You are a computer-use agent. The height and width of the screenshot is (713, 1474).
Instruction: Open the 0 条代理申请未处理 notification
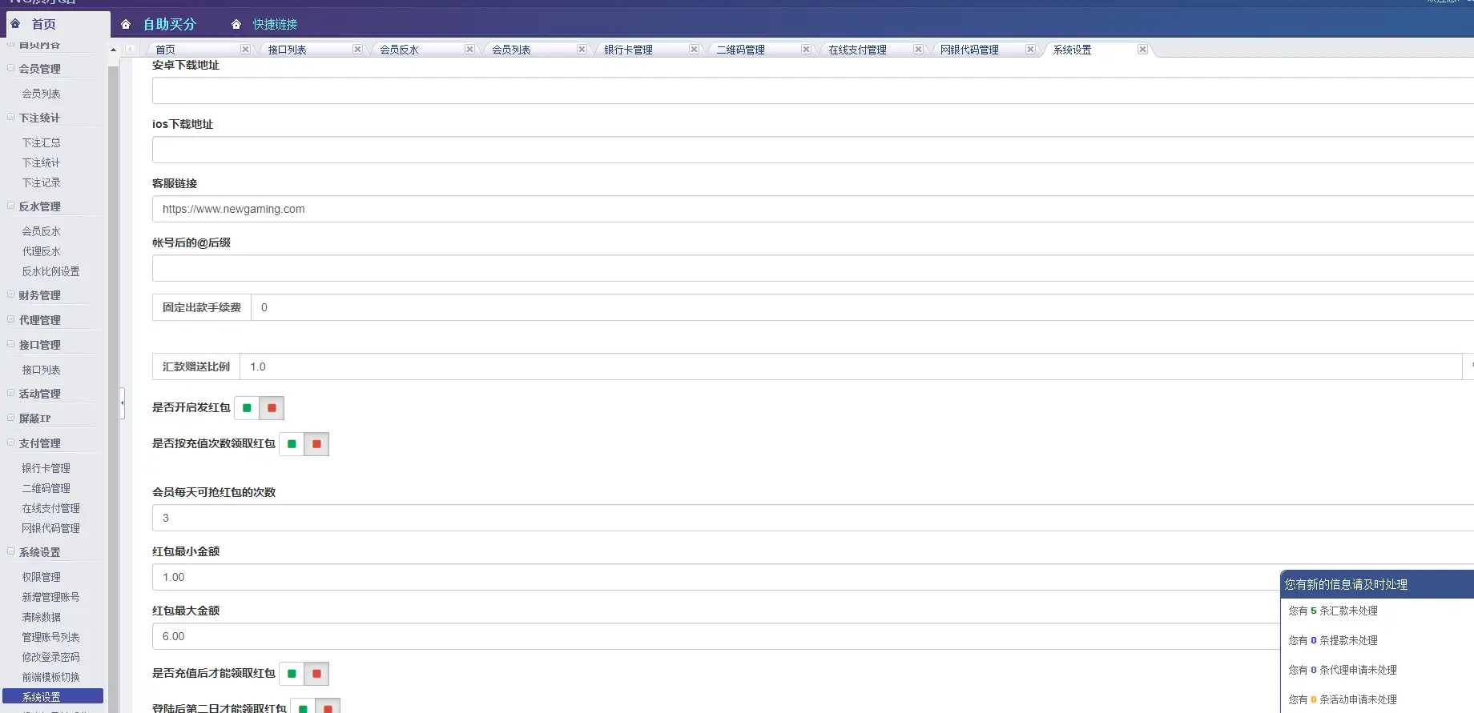click(x=1343, y=670)
